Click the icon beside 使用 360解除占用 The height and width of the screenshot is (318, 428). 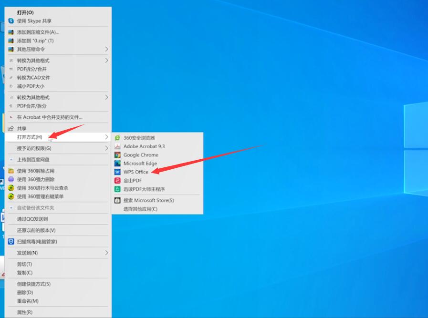11,171
